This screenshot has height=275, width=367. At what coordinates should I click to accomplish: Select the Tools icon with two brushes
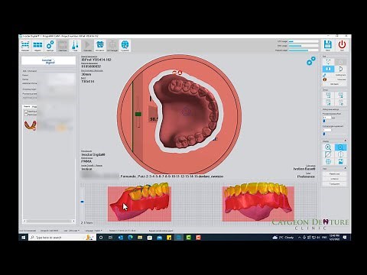pyautogui.click(x=75, y=45)
